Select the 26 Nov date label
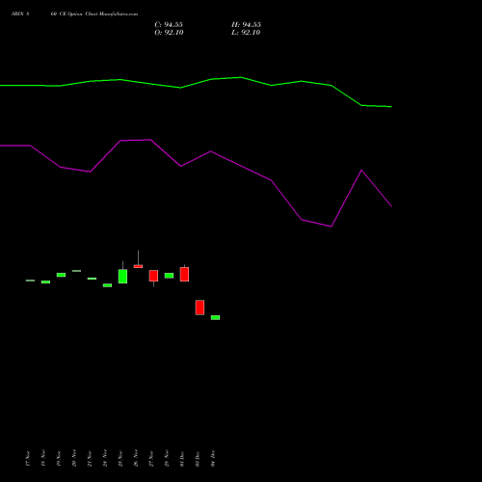Screen dimensions: 482x482 click(x=136, y=458)
